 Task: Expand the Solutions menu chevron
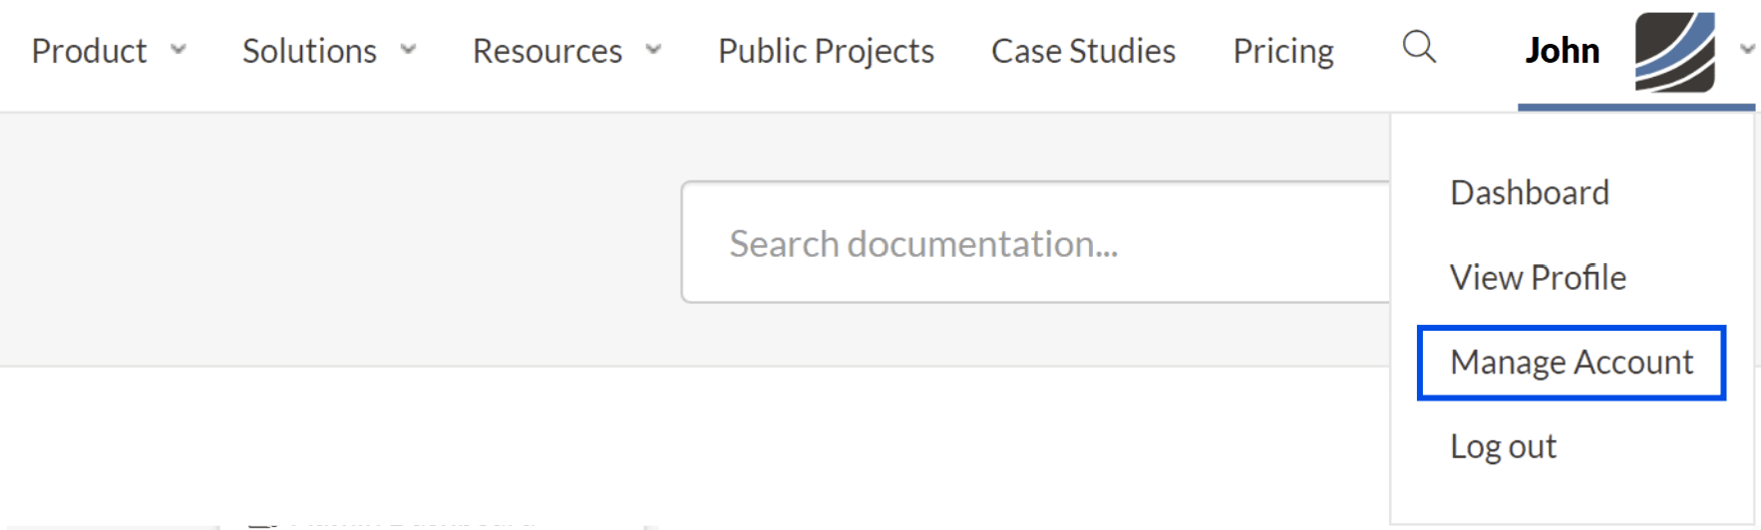point(408,49)
